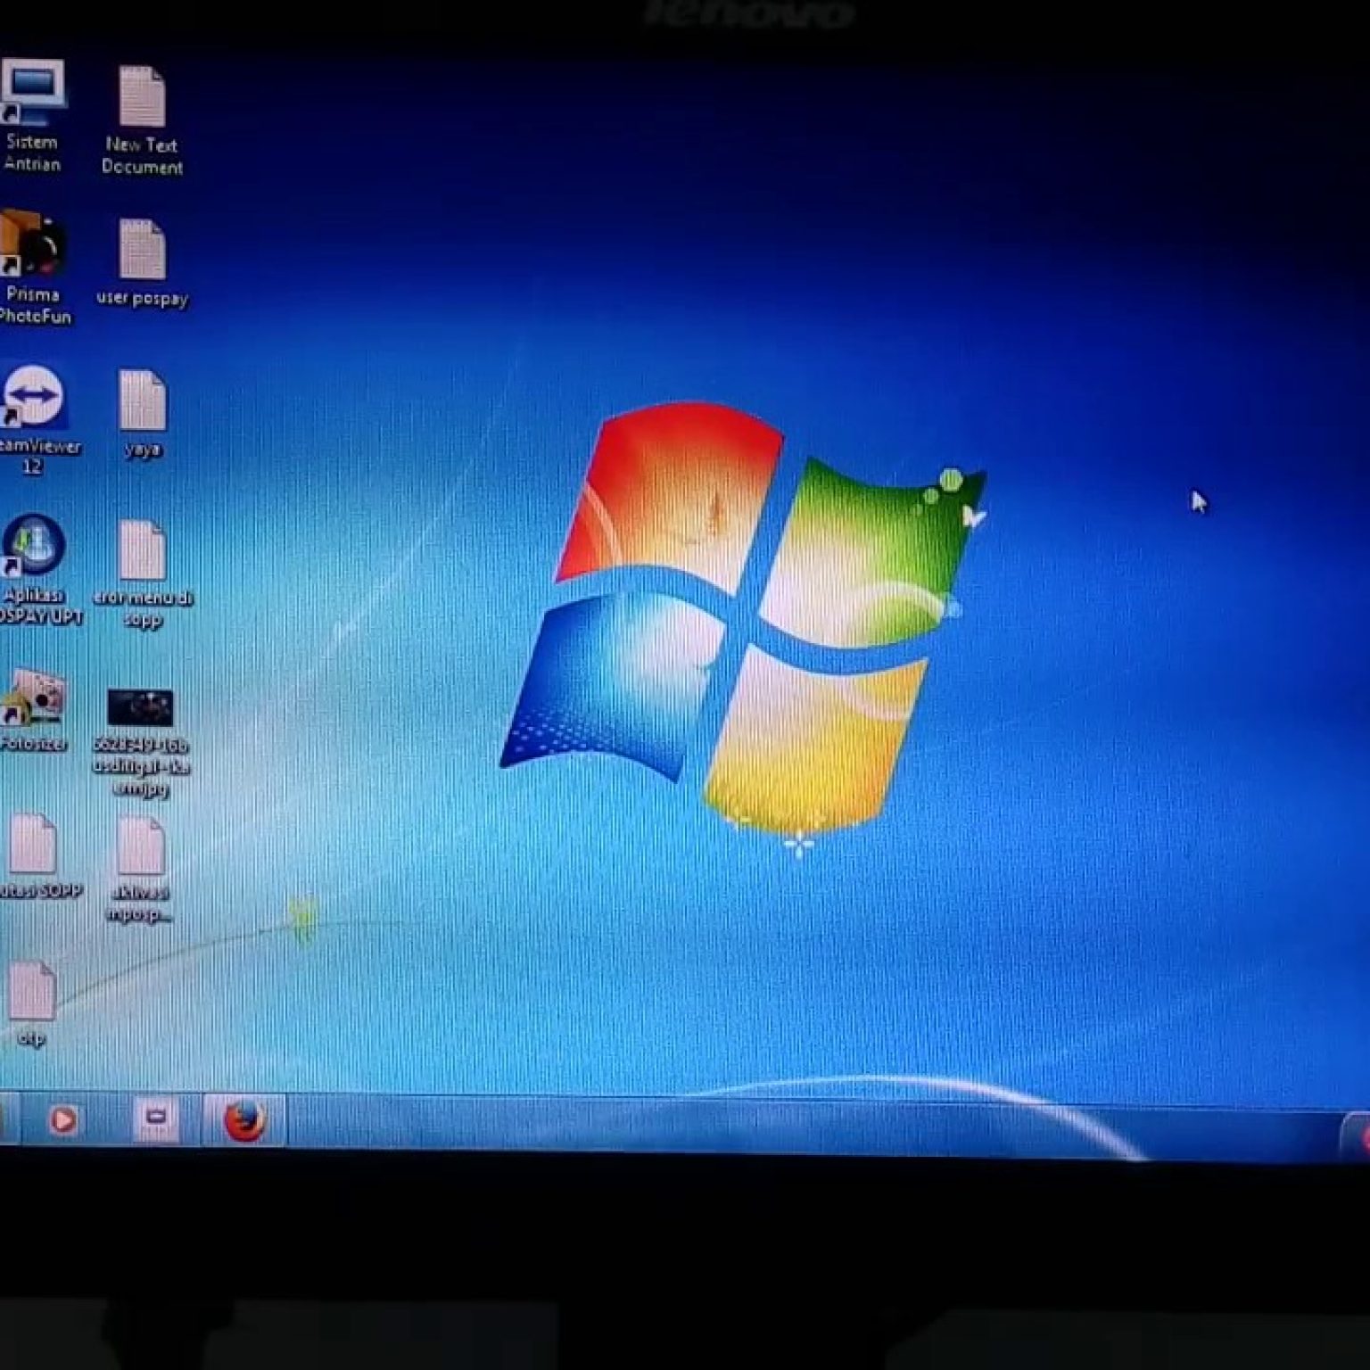Click the New Text Document label text
Viewport: 1370px width, 1370px height.
click(142, 156)
